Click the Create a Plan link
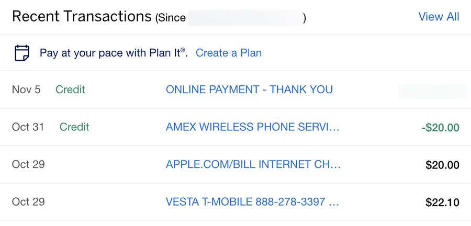Viewport: 471px width, 226px height. tap(229, 53)
